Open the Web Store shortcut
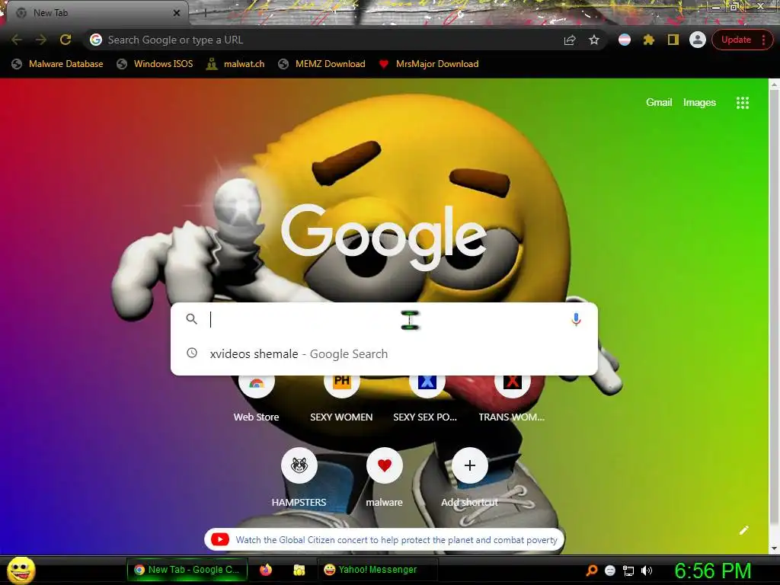 pos(256,396)
